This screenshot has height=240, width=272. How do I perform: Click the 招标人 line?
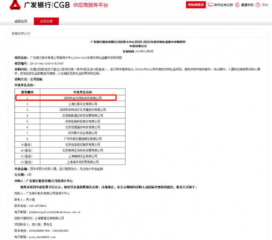[42, 193]
